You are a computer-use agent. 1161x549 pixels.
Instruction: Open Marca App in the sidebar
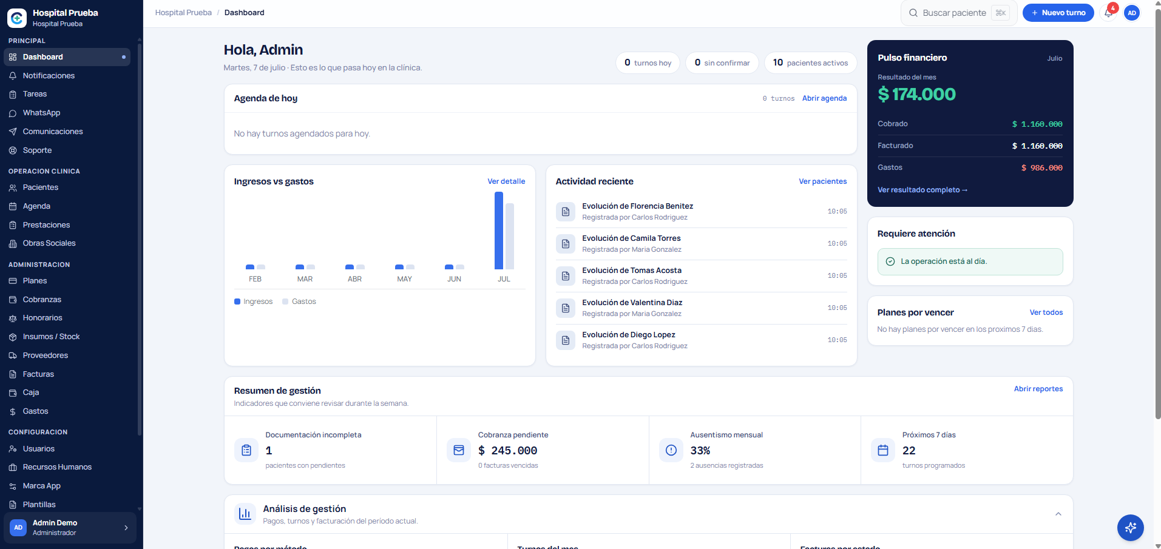67,486
